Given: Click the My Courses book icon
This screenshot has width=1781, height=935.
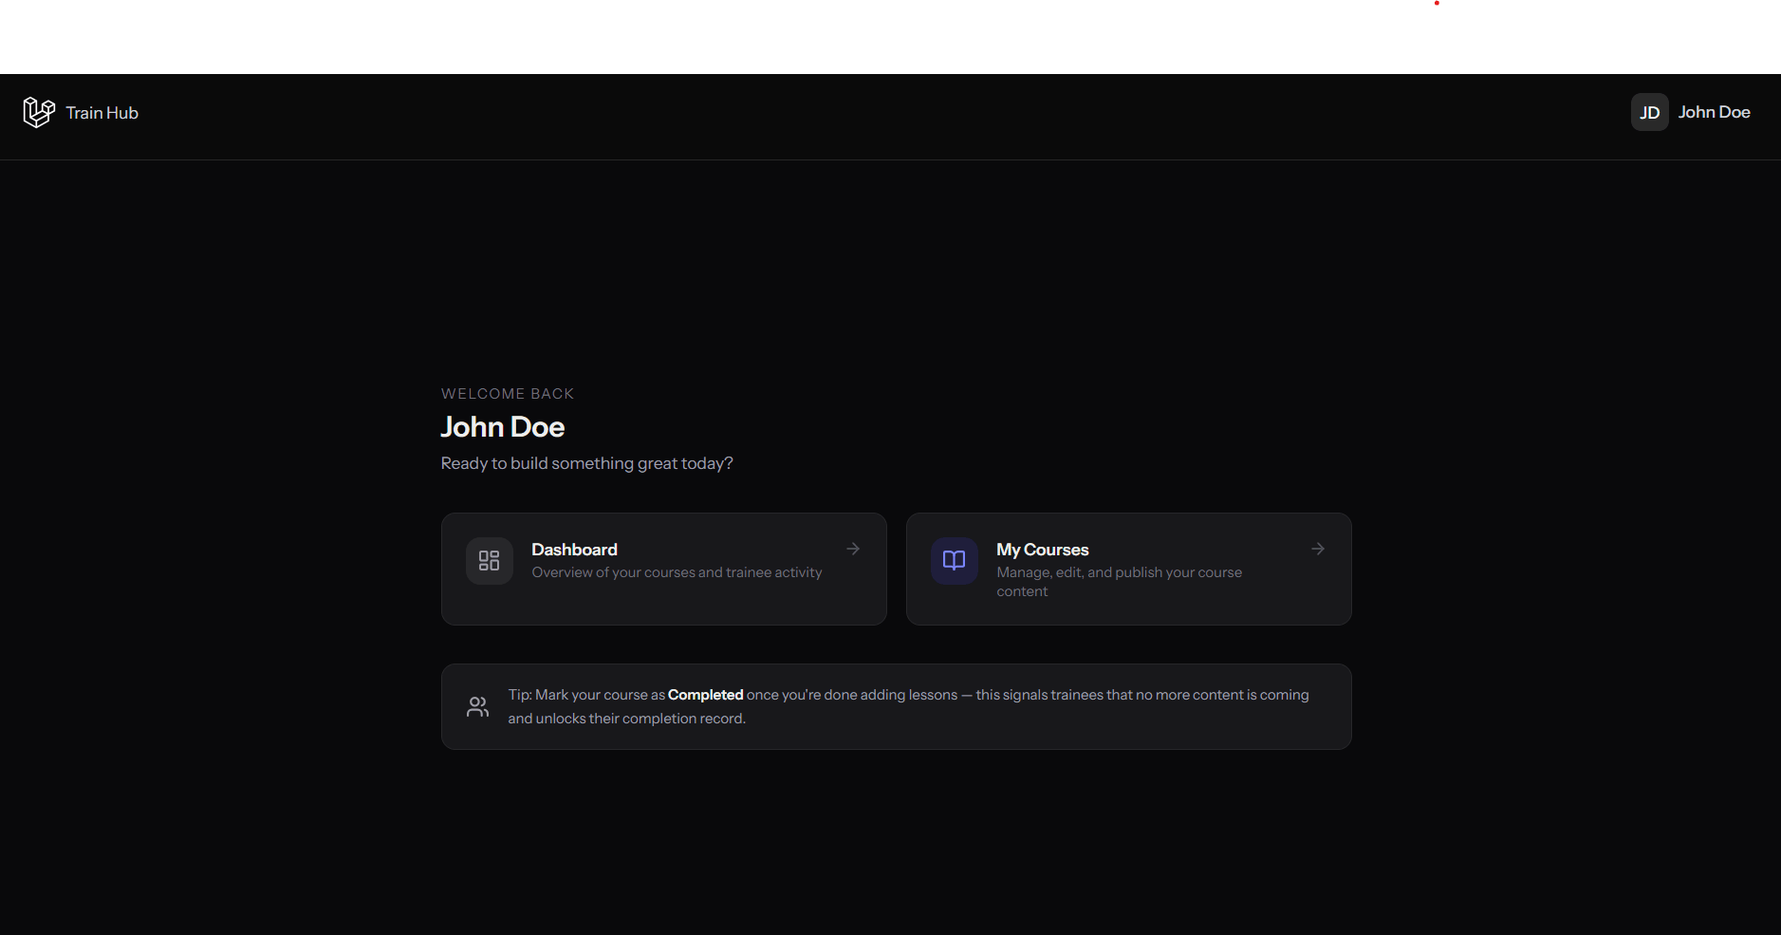Looking at the screenshot, I should [954, 561].
